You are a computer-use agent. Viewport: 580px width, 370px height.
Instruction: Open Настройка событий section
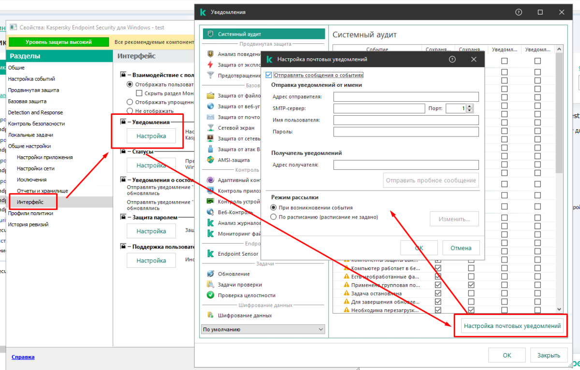[x=31, y=79]
